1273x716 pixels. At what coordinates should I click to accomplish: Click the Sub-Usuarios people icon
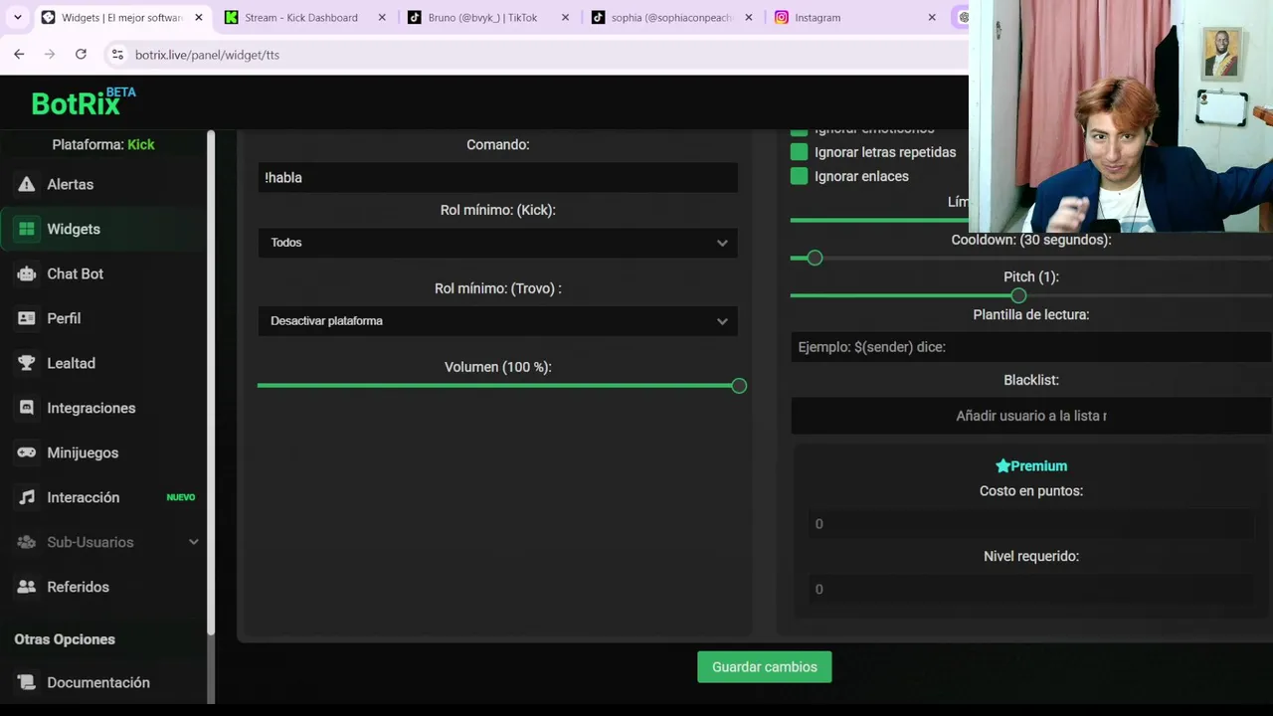pyautogui.click(x=27, y=542)
